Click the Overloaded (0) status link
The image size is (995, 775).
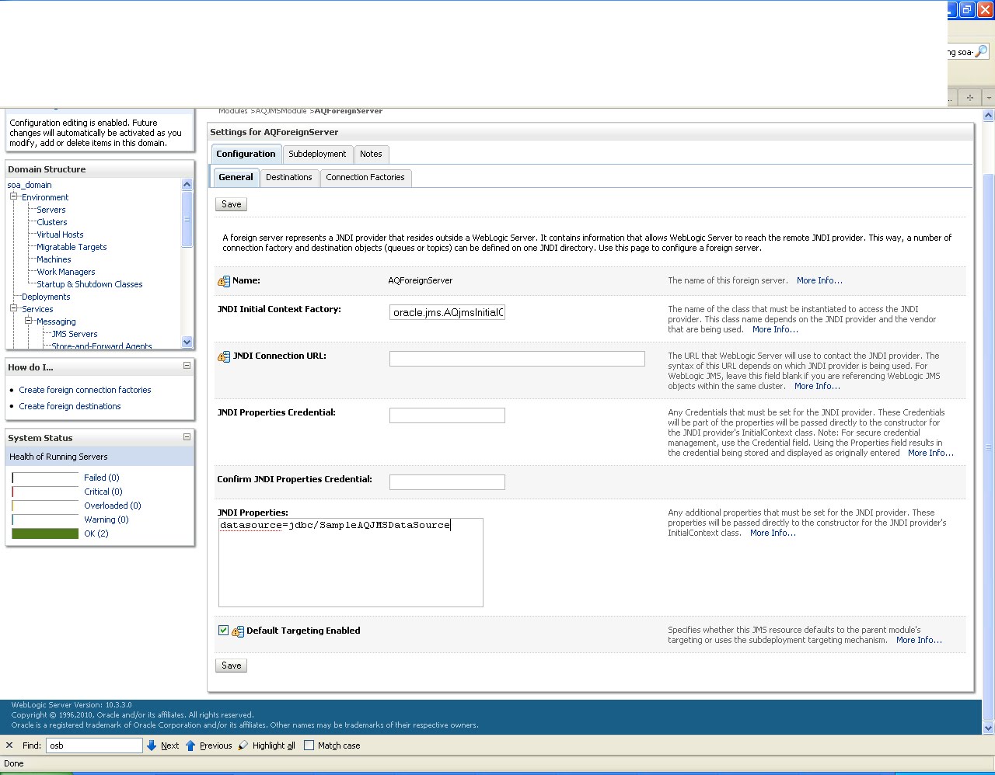click(113, 506)
